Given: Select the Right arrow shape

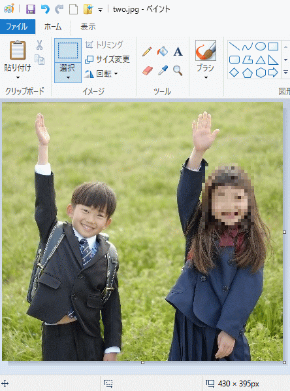Looking at the screenshot, I should tap(273, 73).
